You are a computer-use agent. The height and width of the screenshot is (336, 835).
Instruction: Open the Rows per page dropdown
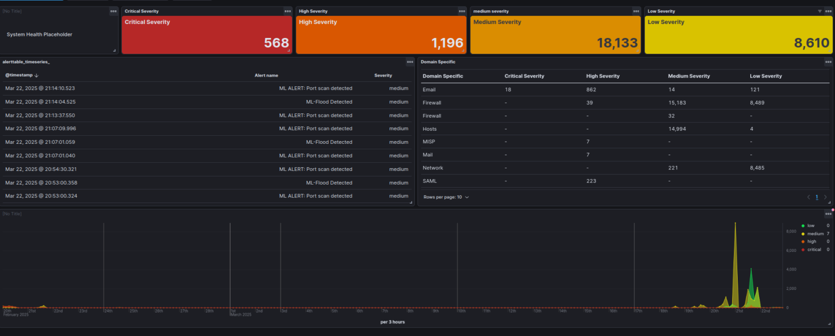pos(446,197)
